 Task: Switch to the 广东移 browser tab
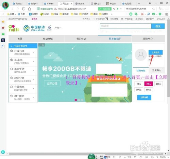point(49,4)
